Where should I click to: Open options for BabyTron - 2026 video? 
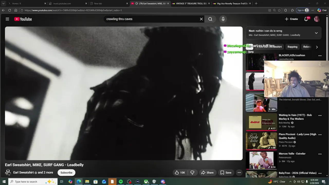(320, 173)
